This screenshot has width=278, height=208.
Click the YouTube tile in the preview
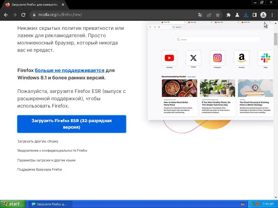pyautogui.click(x=169, y=58)
